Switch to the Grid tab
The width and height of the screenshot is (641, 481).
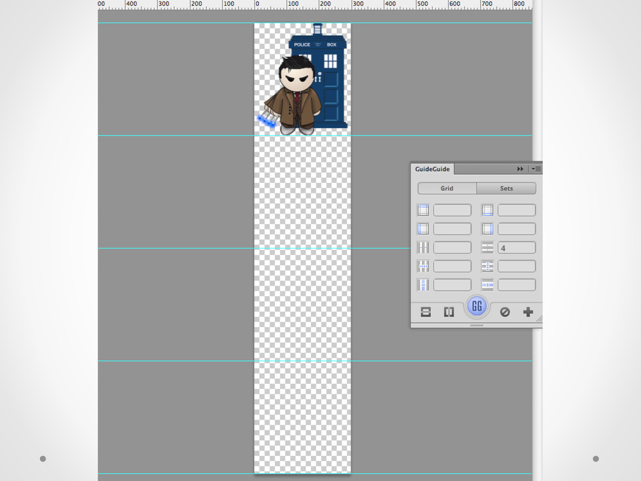coord(447,188)
